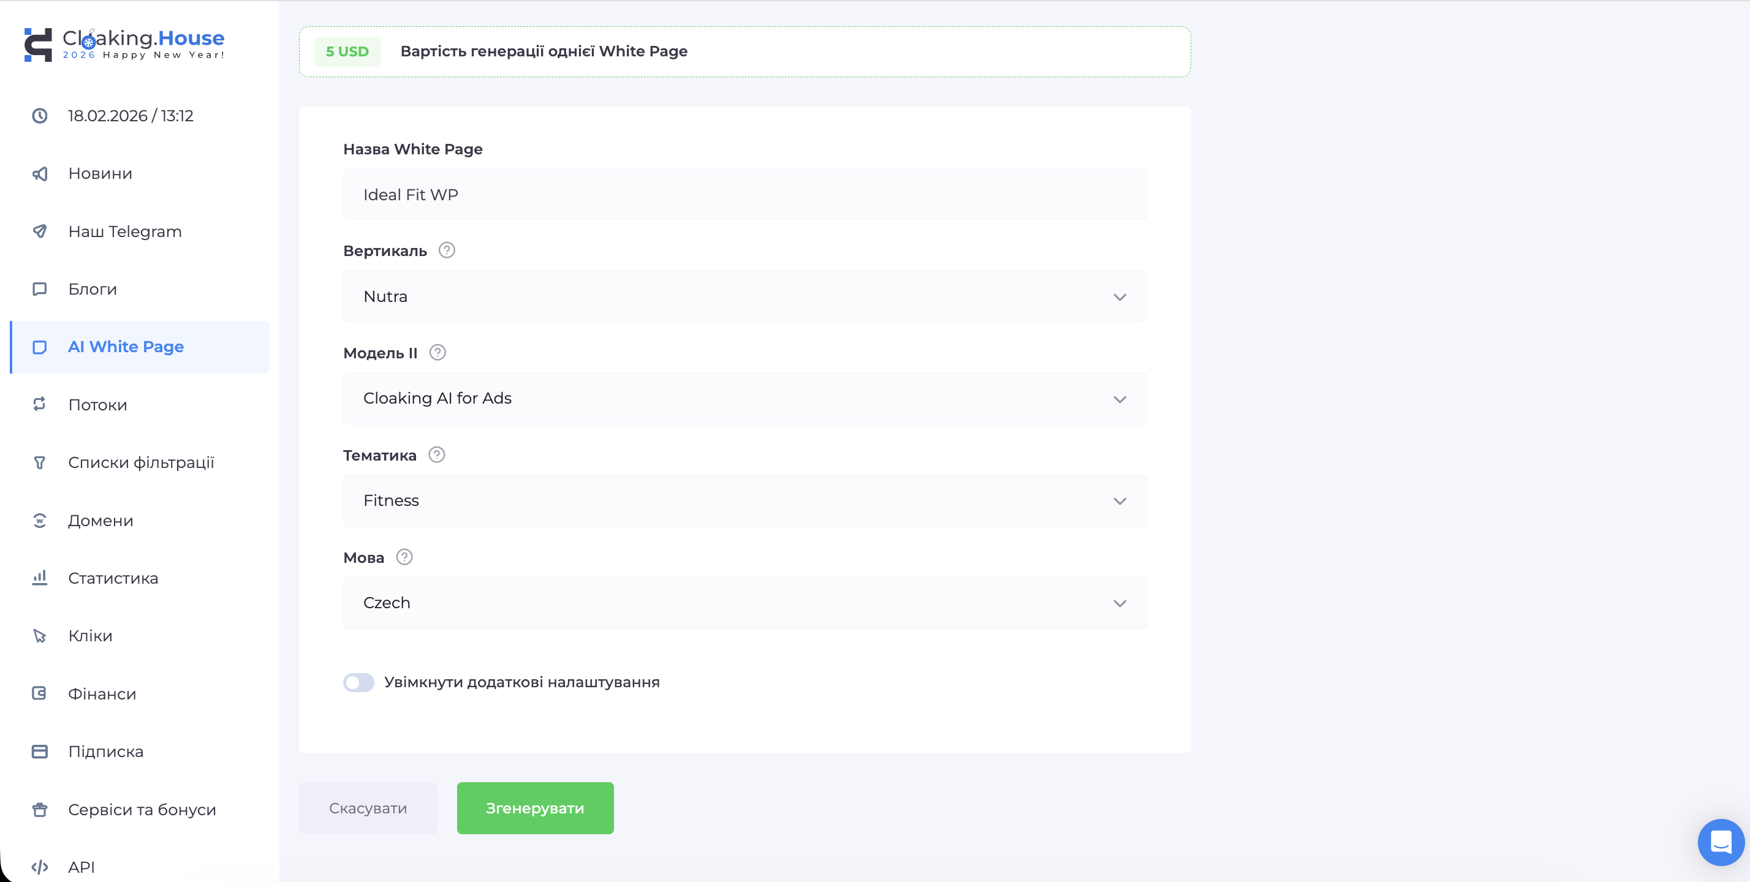
Task: Open the Модель ІІ dropdown
Action: pyautogui.click(x=744, y=399)
